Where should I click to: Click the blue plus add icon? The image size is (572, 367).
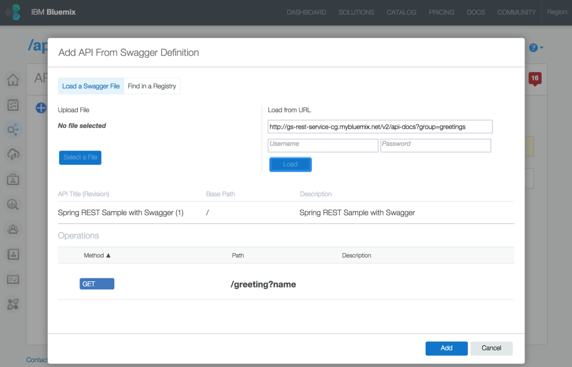(x=41, y=108)
